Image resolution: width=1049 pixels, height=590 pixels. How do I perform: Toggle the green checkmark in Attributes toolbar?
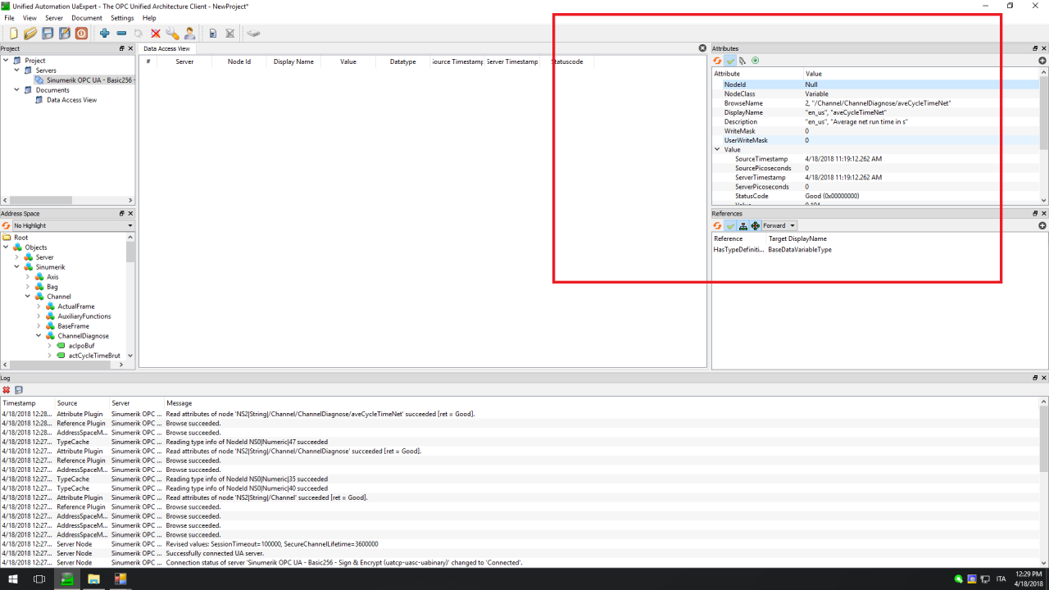729,61
